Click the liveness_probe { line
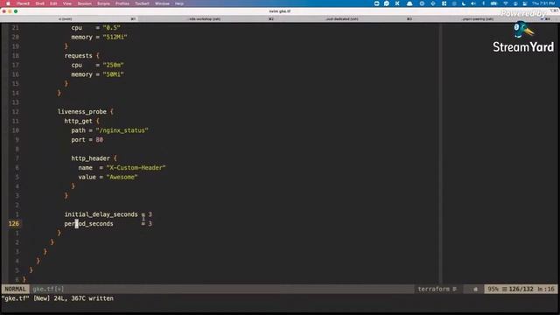 [x=86, y=112]
